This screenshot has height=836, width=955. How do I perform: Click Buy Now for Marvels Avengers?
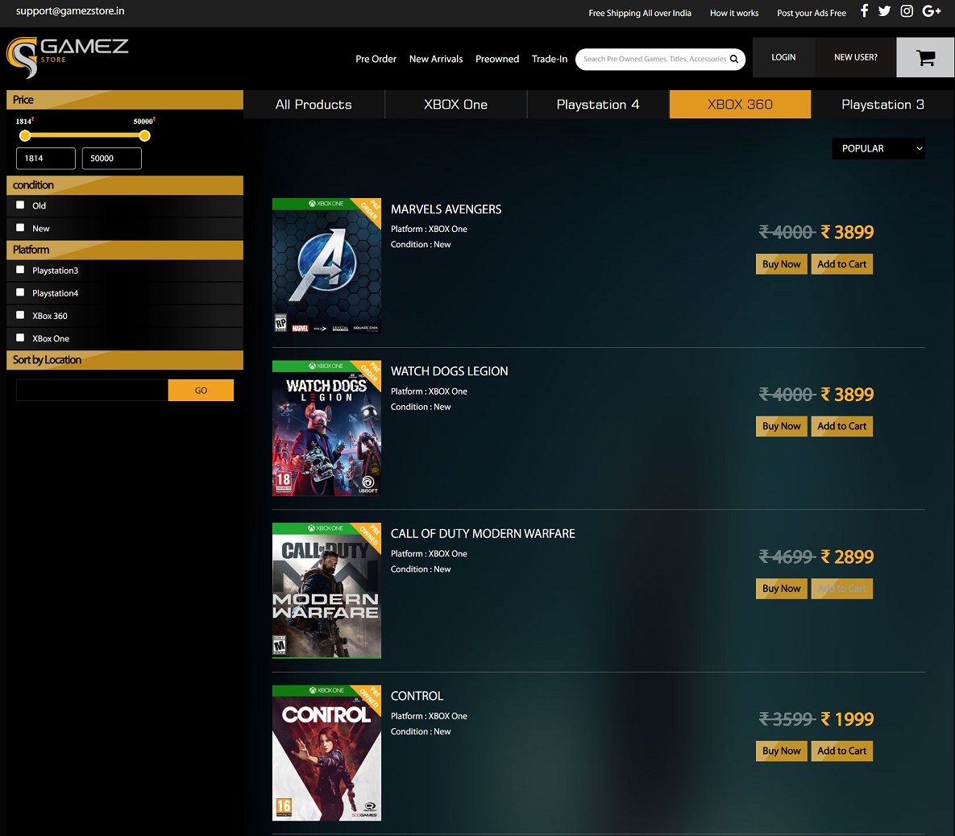(780, 263)
